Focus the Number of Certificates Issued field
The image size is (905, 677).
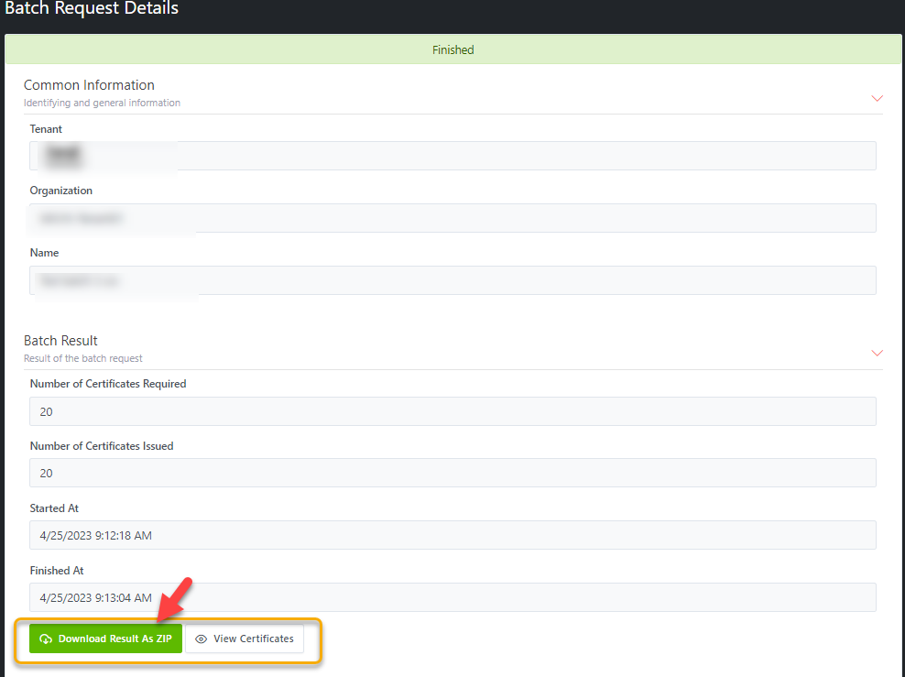[452, 473]
